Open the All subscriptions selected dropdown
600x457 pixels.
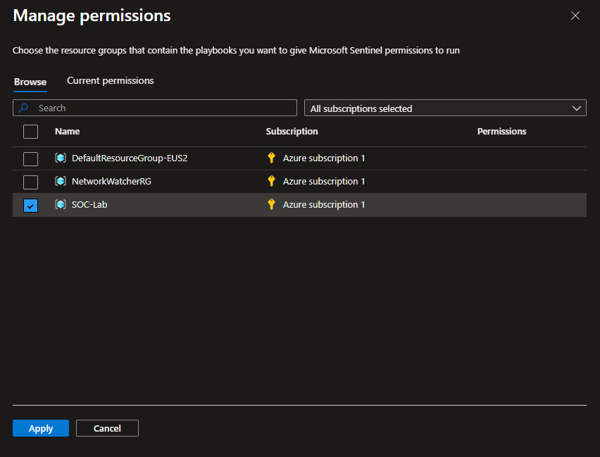click(x=444, y=108)
